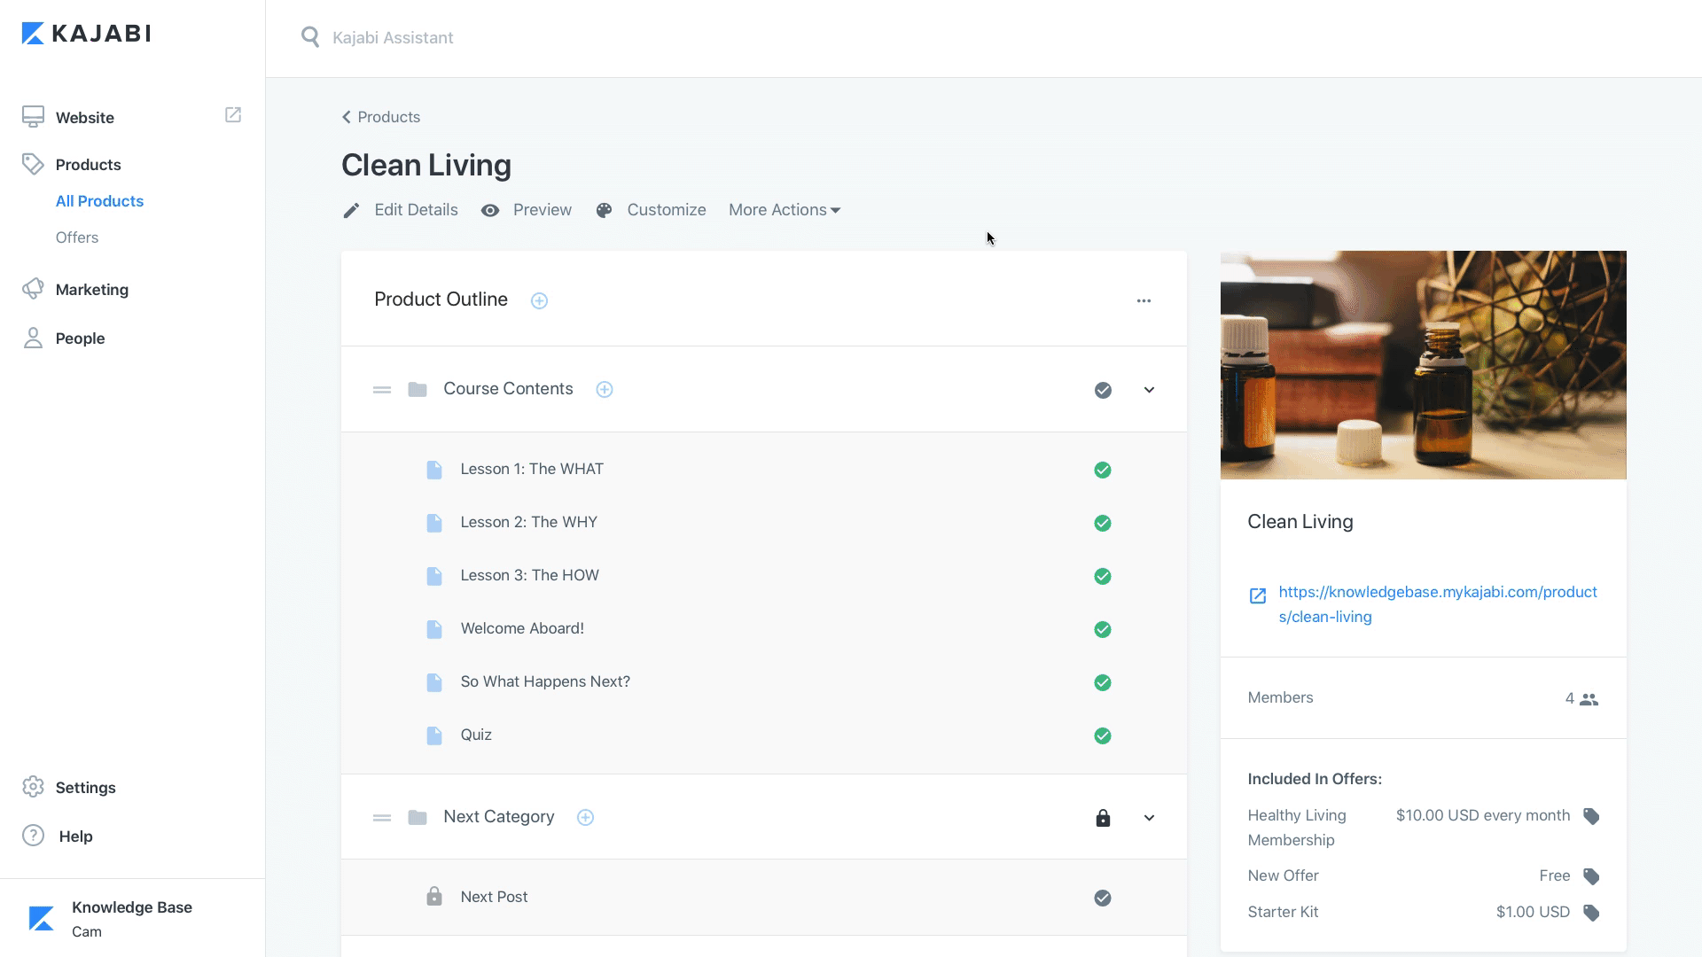Add a post to Course Contents category
This screenshot has width=1702, height=957.
[x=605, y=390]
